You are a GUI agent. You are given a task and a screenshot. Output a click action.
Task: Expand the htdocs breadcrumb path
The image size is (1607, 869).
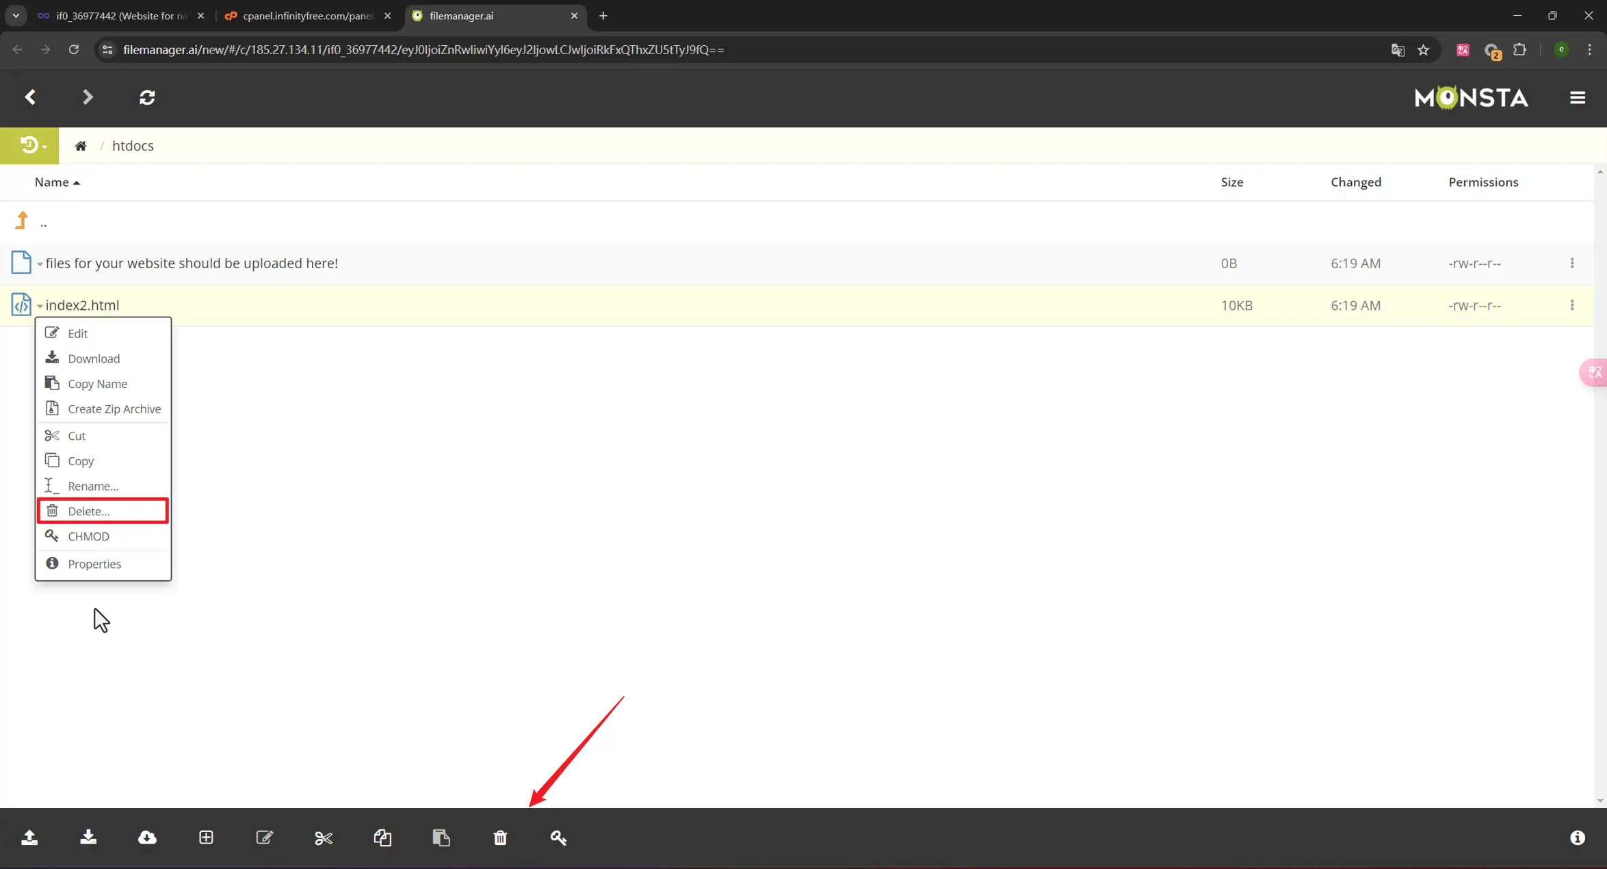tap(131, 146)
